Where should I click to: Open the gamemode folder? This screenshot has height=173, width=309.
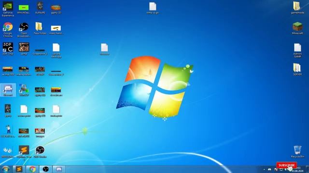(x=297, y=8)
